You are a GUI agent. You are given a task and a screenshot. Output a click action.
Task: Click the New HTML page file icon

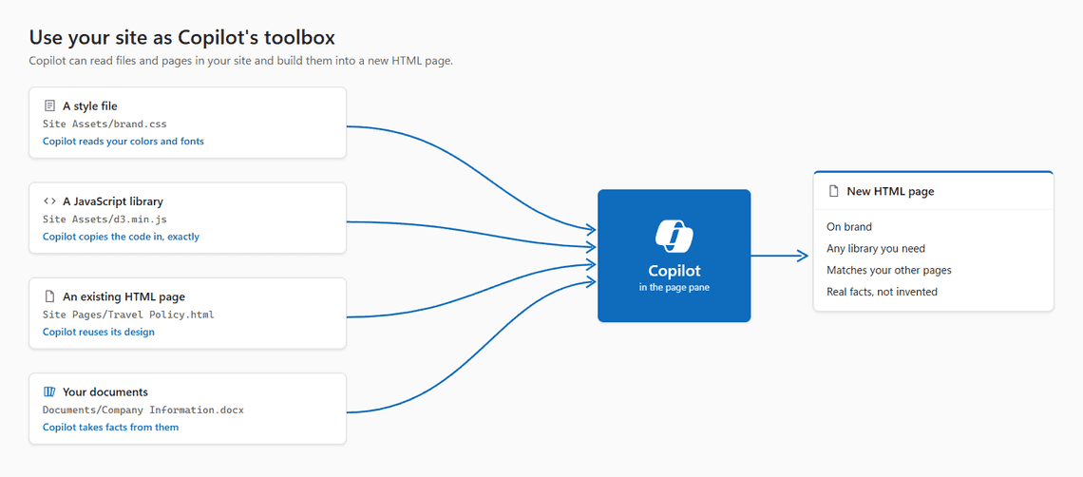834,191
